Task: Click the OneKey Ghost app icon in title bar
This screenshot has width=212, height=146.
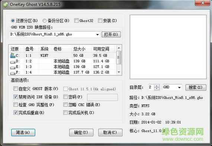Action: pyautogui.click(x=6, y=4)
